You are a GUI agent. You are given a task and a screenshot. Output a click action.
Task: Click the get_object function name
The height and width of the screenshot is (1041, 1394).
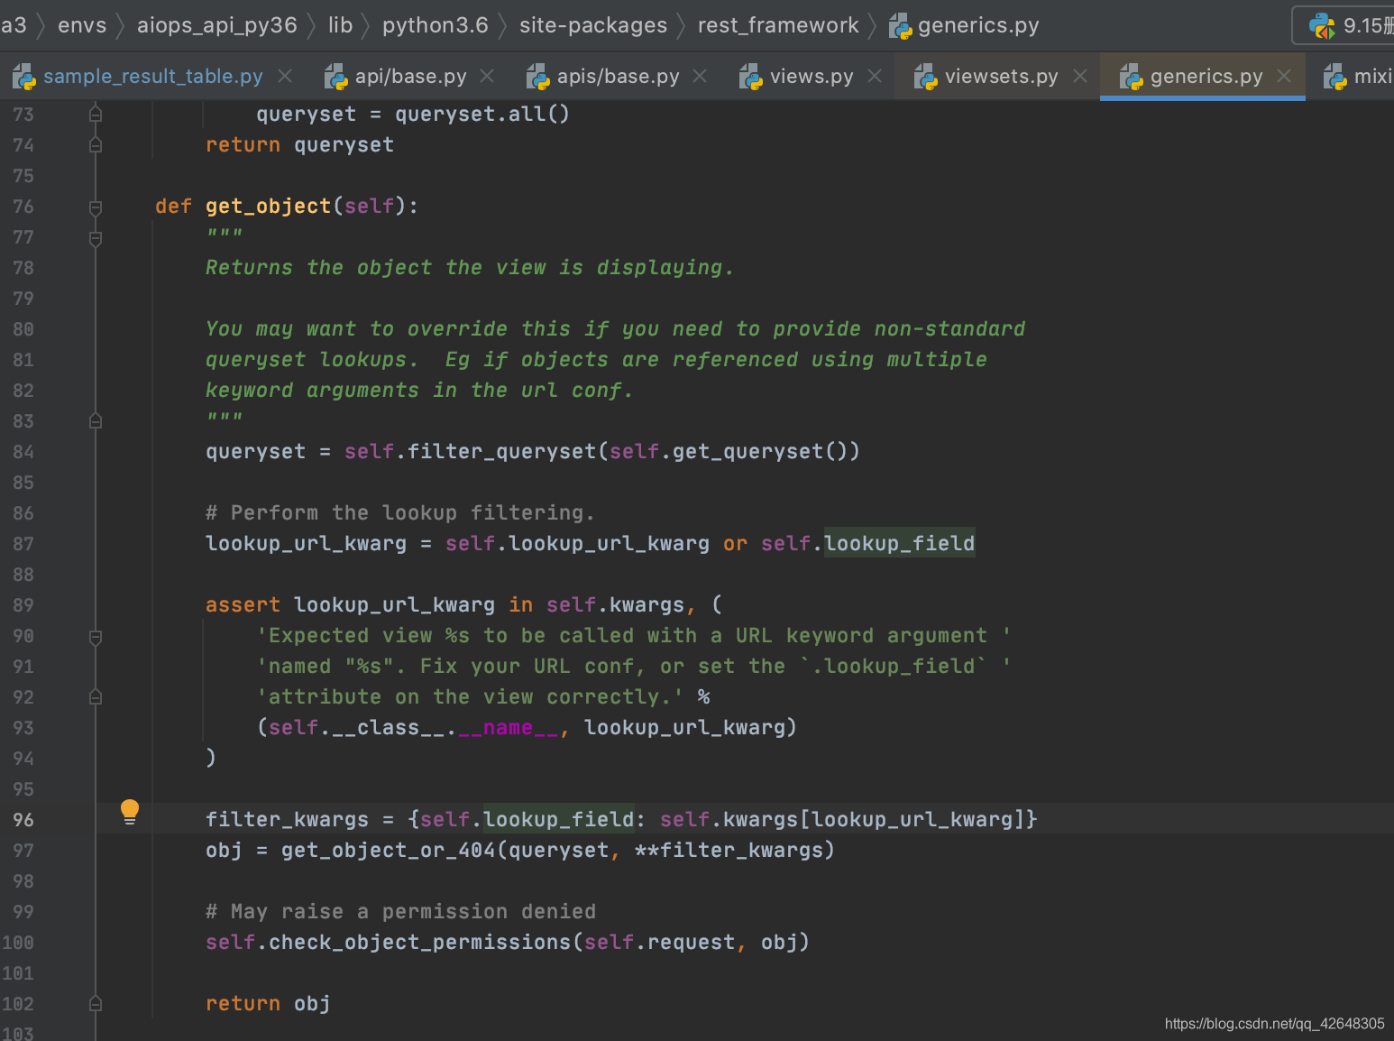[x=269, y=207]
